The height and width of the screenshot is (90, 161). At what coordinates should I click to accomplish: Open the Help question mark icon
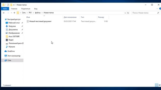click(160, 9)
